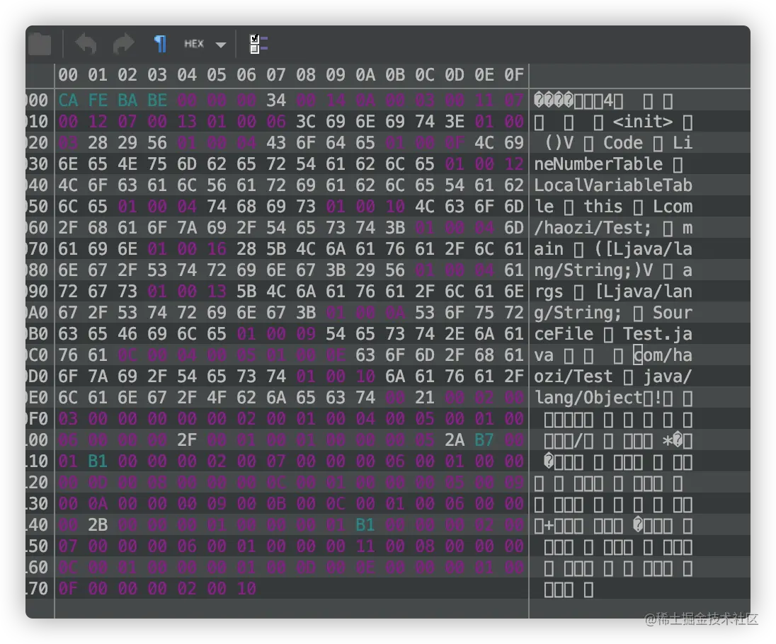The height and width of the screenshot is (644, 776).
Task: Click the 3C byte in row 010
Action: [x=306, y=122]
